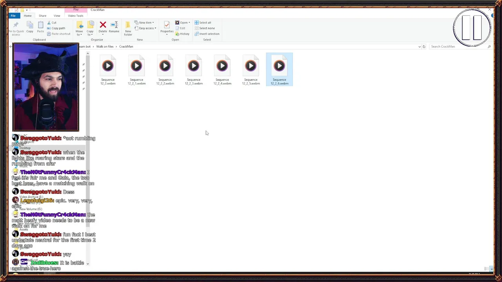Click the Cut scissors command
The image size is (502, 282).
pyautogui.click(x=51, y=23)
